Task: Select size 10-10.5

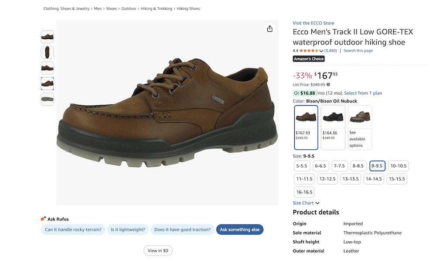Action: click(x=398, y=166)
